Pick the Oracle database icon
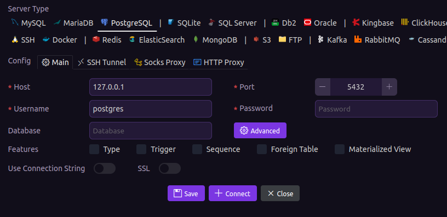 (307, 22)
